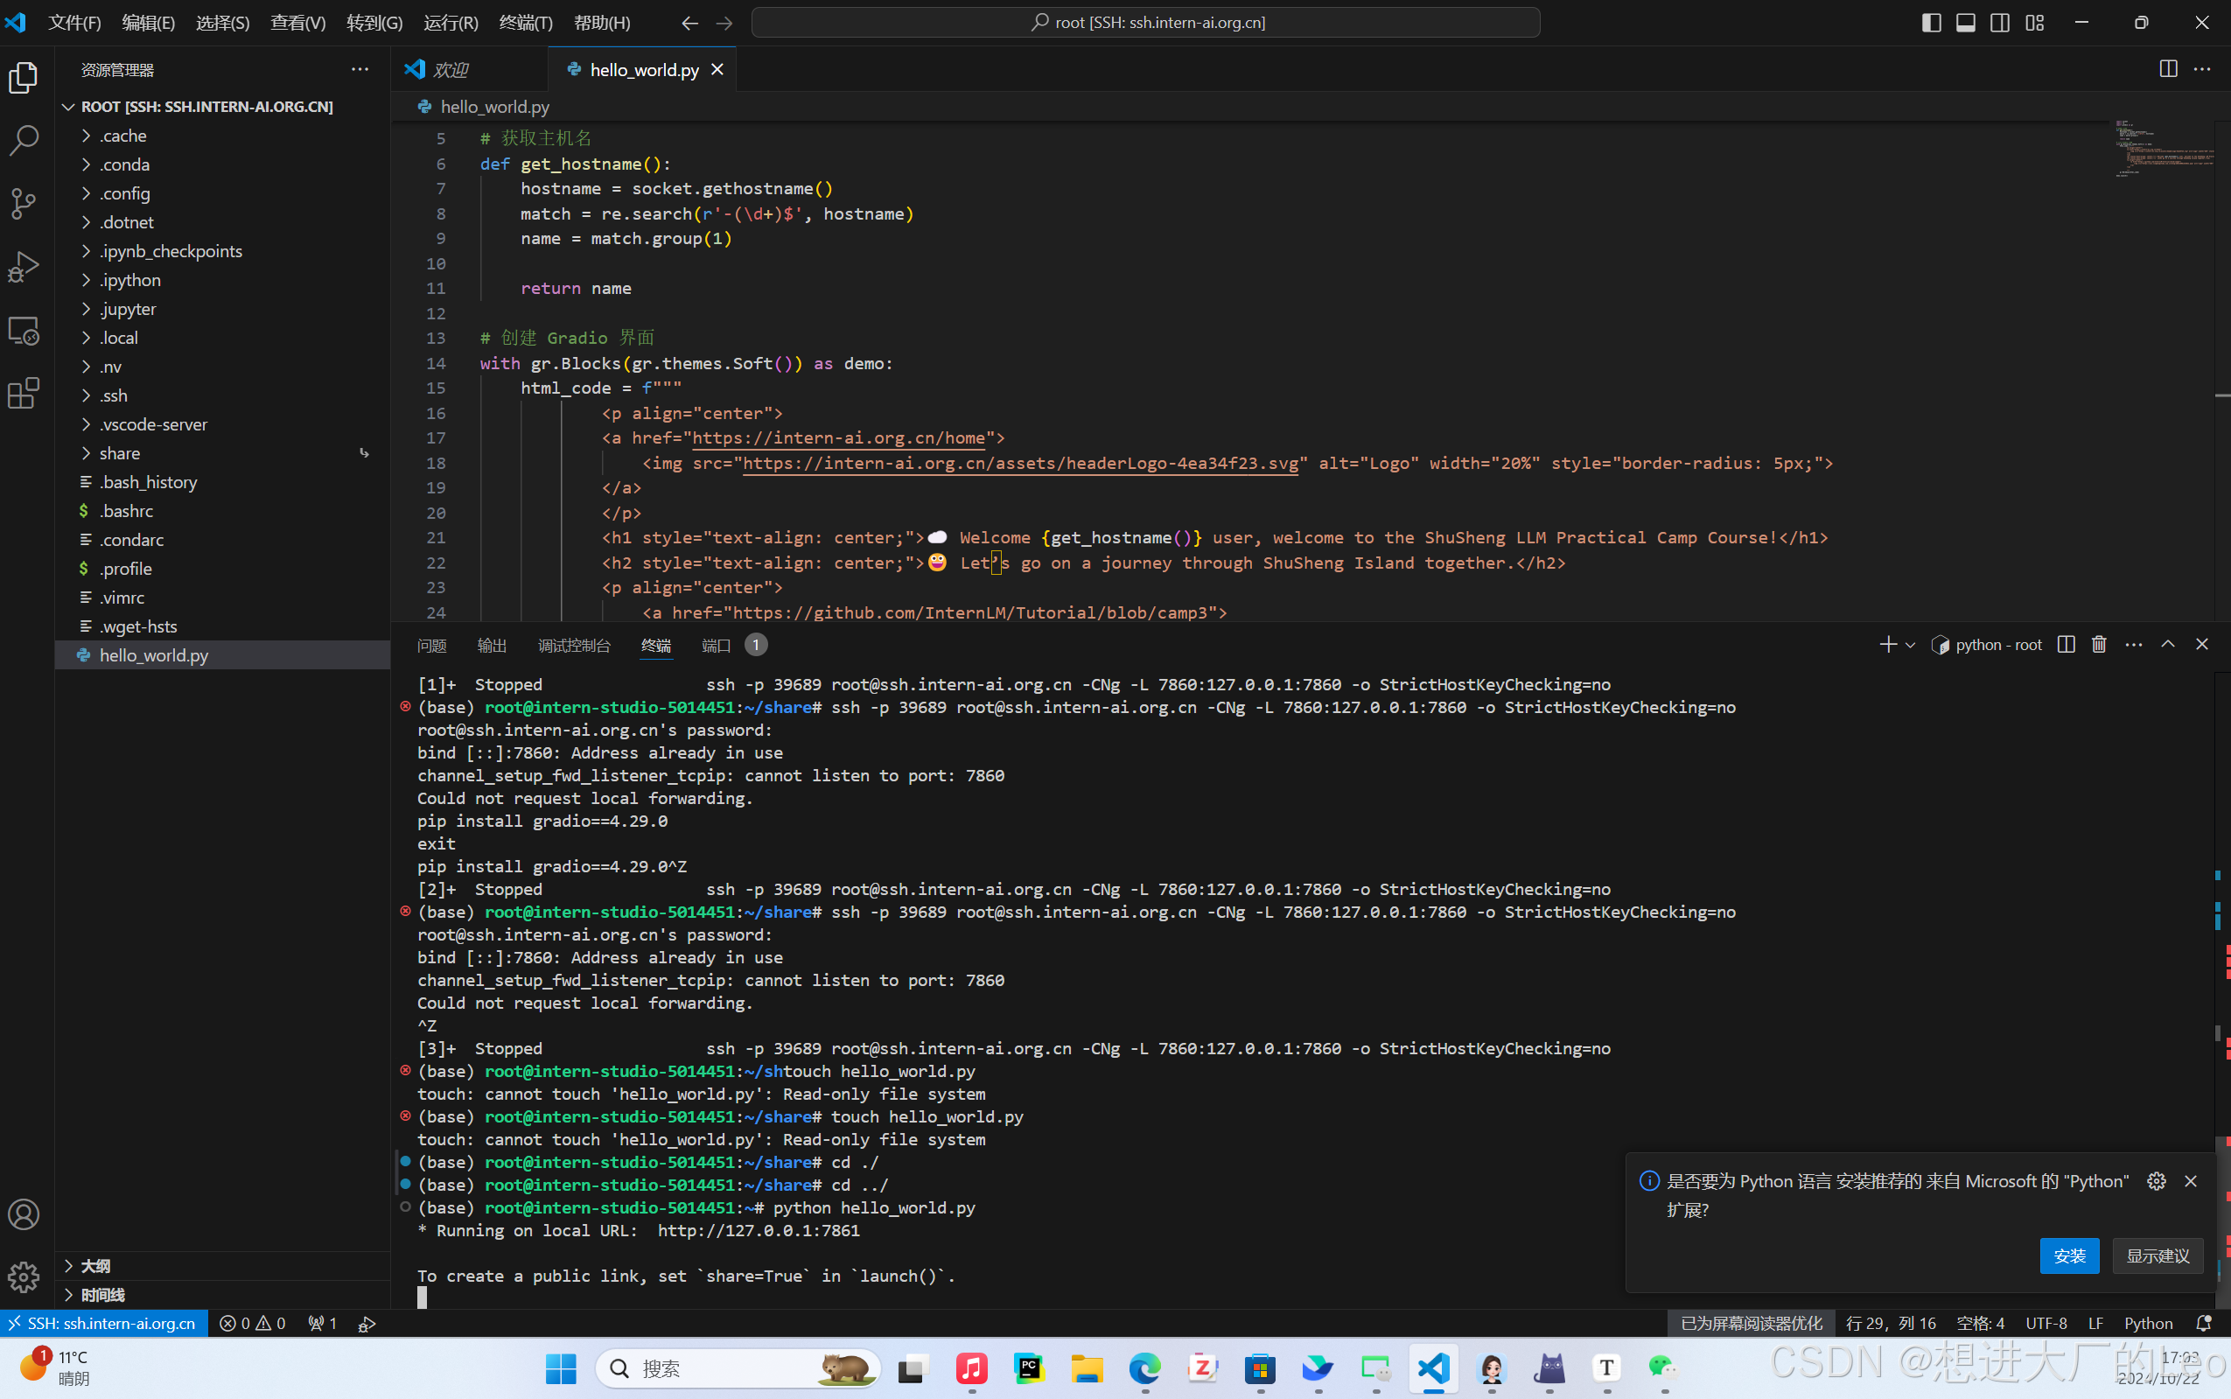Open Source Control view
Screen dimensions: 2231x1399
pos(23,204)
